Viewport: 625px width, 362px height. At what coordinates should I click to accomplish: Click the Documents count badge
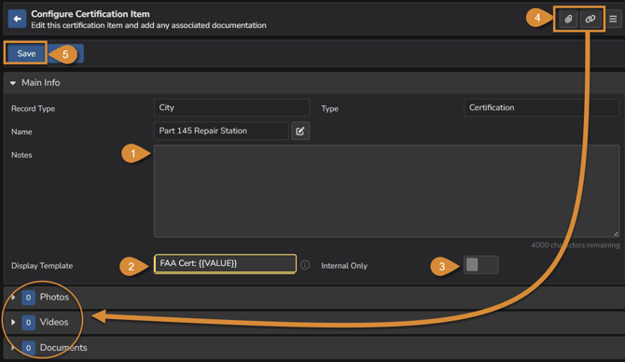click(28, 348)
